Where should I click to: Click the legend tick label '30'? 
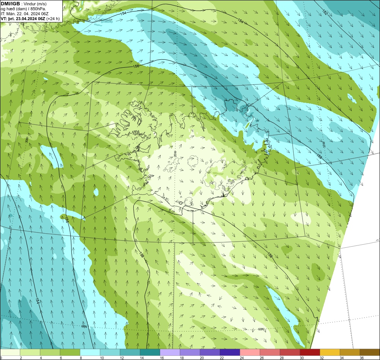click(x=302, y=358)
